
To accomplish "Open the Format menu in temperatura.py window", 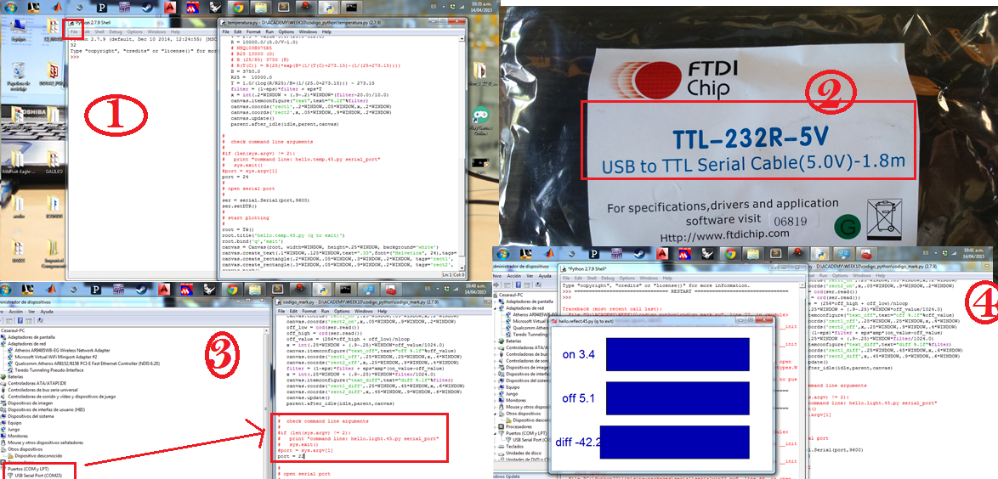I will (x=253, y=31).
